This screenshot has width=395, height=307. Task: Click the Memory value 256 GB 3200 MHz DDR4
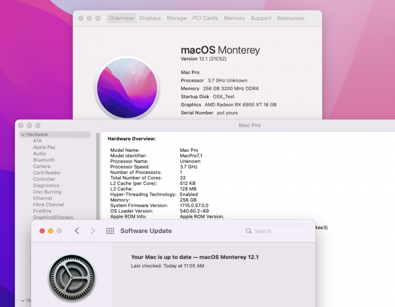[x=231, y=89]
